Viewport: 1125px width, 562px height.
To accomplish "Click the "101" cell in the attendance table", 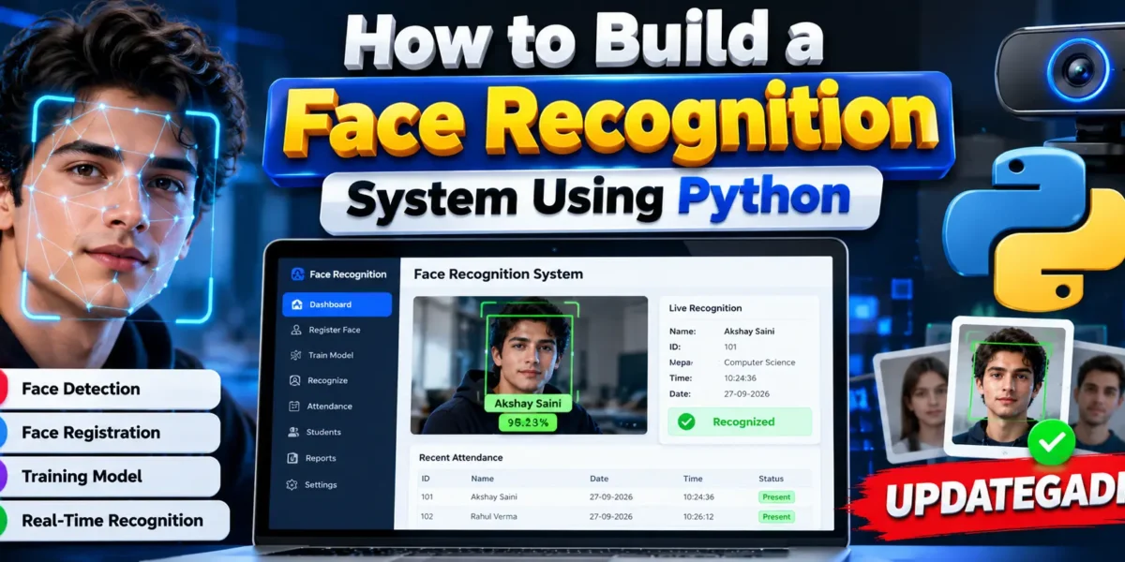I will (x=427, y=496).
